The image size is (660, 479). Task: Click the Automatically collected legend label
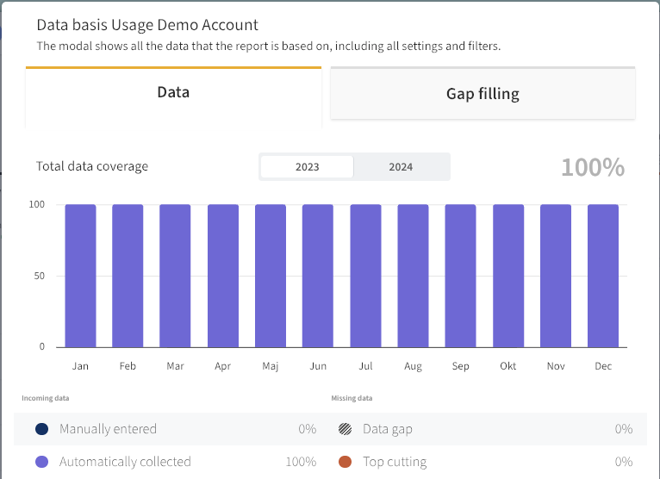125,462
